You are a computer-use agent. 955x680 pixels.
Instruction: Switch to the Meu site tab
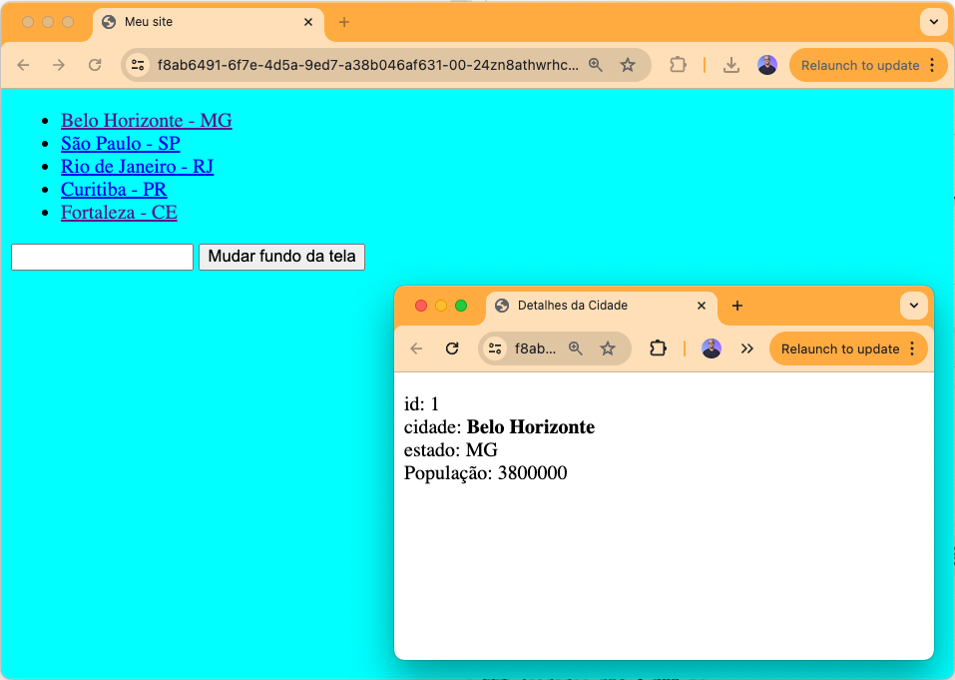[200, 22]
